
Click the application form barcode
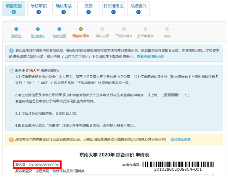coord(178,164)
